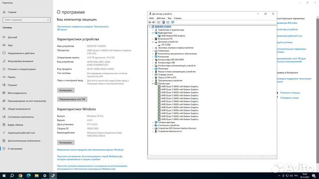Open File Explorer from taskbar
319x179 pixels.
(37, 176)
